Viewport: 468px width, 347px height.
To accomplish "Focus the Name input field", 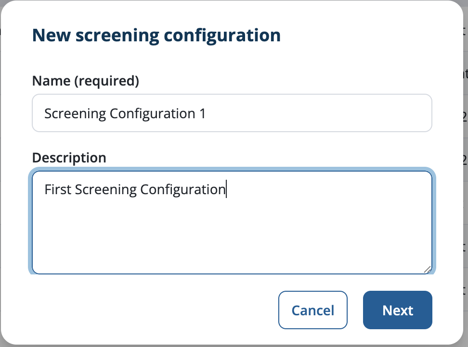I will 232,113.
